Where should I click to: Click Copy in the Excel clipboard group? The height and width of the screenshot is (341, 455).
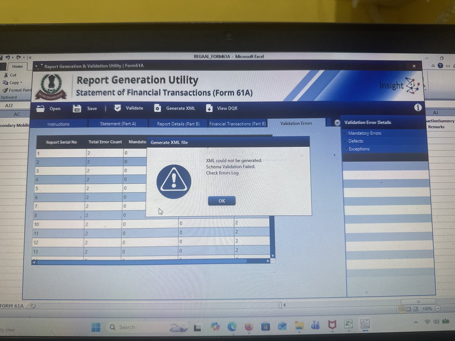(x=13, y=83)
